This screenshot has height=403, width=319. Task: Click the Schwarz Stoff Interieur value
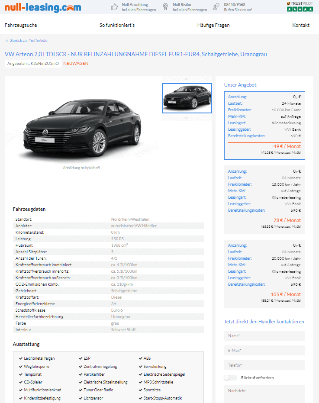tap(123, 330)
